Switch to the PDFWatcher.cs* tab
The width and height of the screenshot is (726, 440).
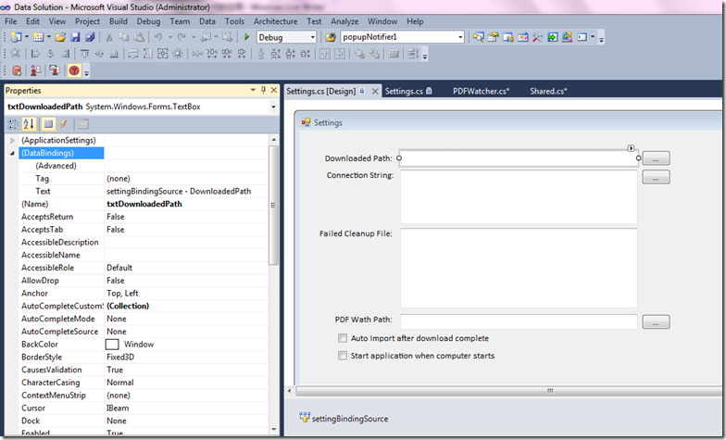pyautogui.click(x=482, y=91)
